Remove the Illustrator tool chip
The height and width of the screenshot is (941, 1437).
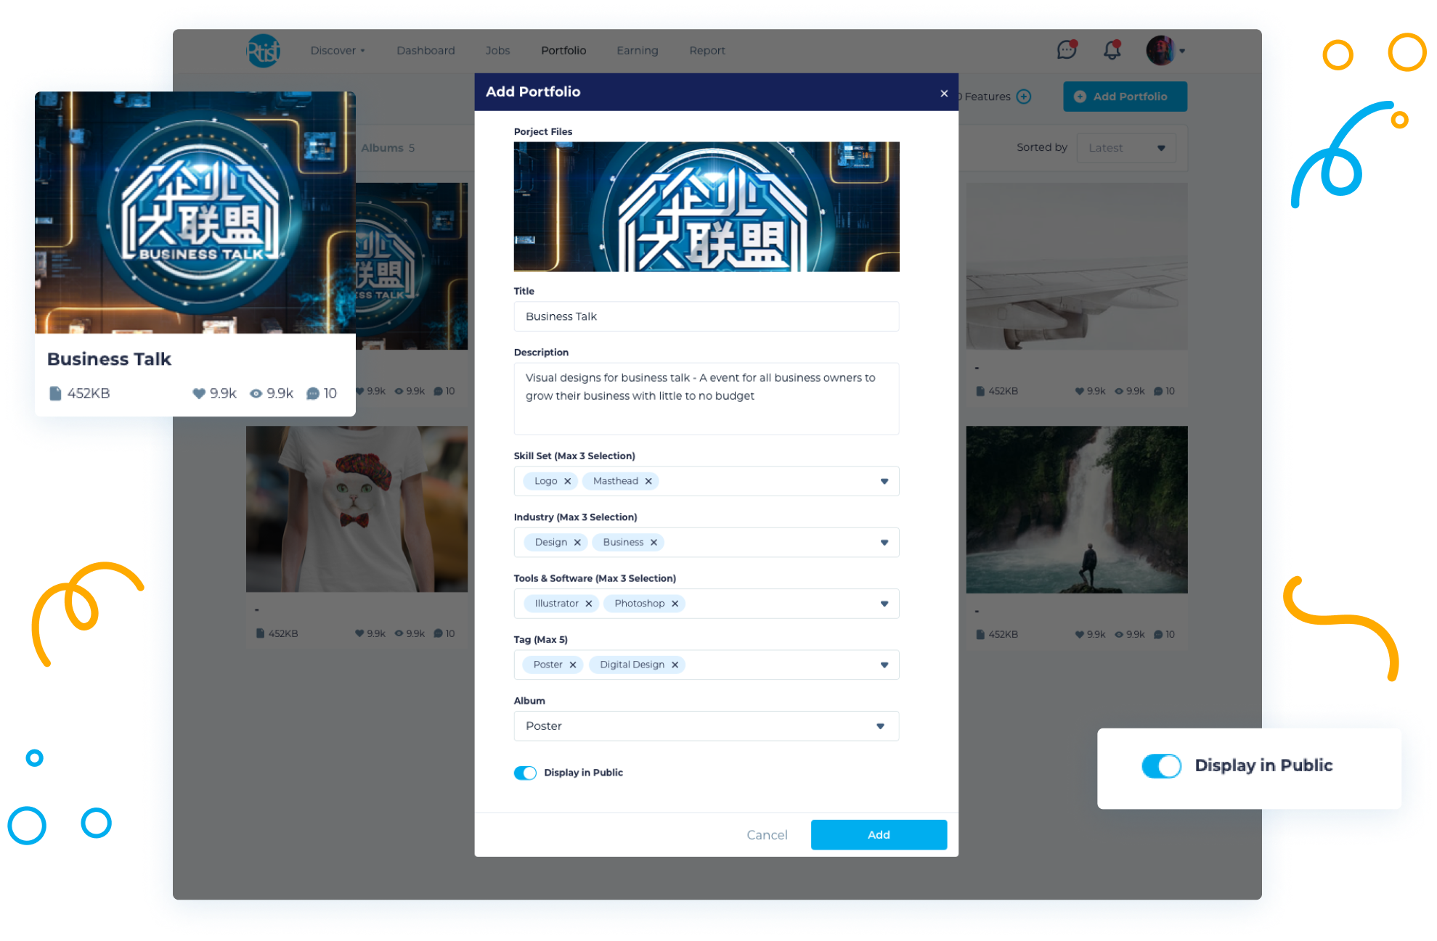point(589,604)
